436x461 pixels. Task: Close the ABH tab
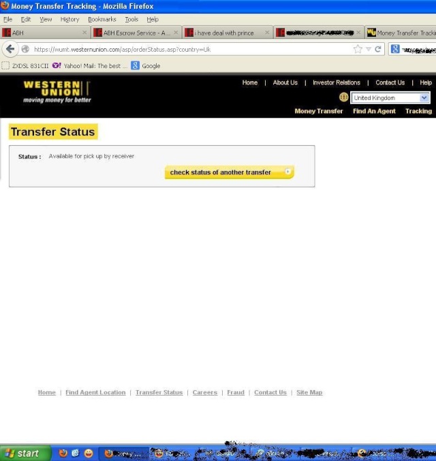pos(84,32)
